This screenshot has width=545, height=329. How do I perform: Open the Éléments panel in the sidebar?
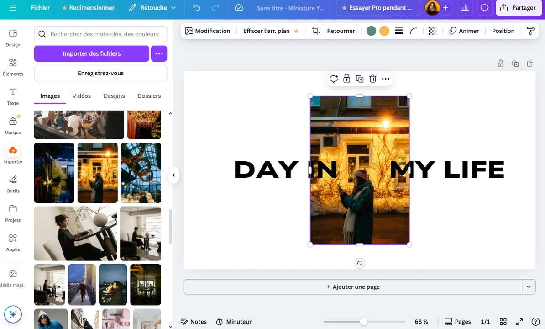tap(13, 66)
